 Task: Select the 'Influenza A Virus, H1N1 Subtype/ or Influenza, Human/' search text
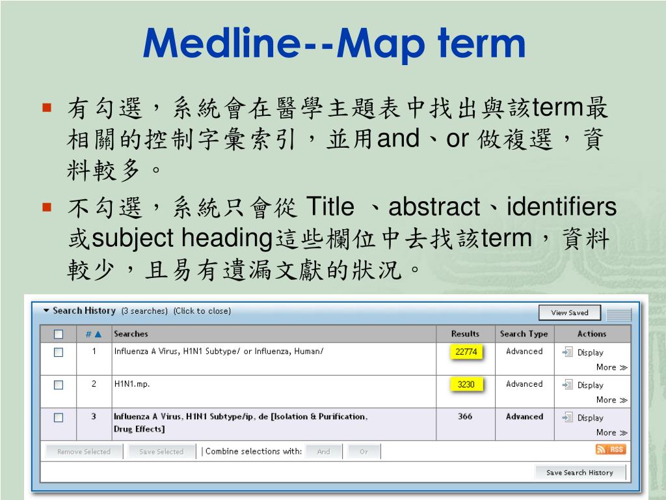(x=219, y=352)
